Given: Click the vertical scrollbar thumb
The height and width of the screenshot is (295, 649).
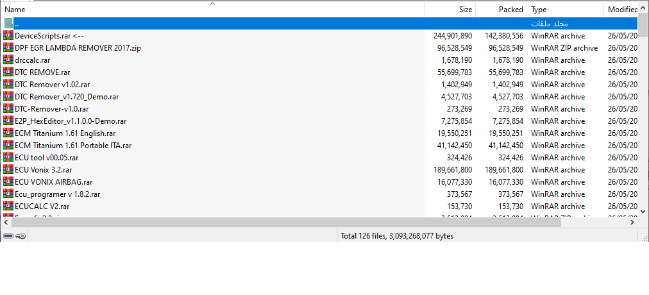Looking at the screenshot, I should point(643,26).
